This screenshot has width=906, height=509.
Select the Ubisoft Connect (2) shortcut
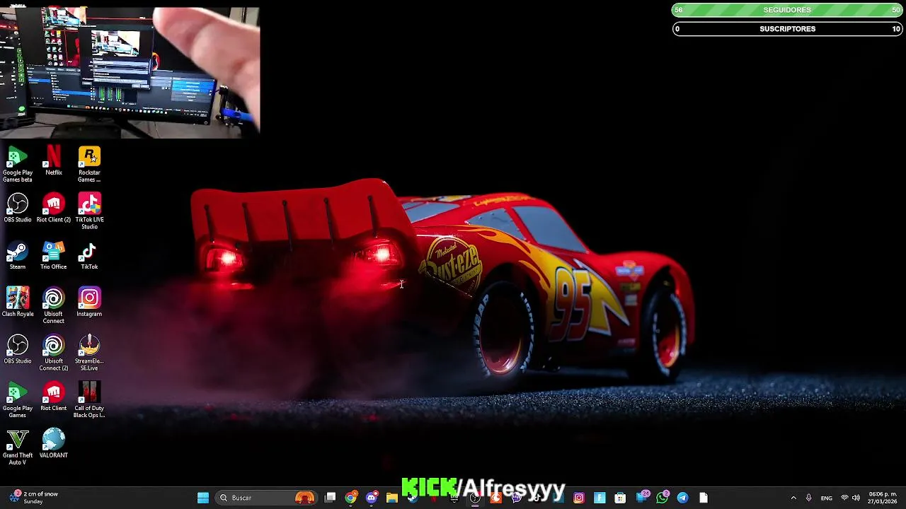(54, 353)
